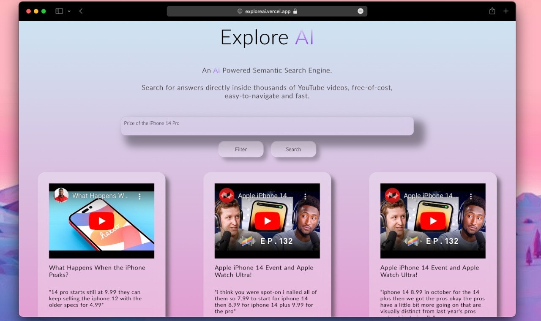Click the middle video's 'Apple iPhone 14' title overlay
This screenshot has height=321, width=541.
(x=262, y=196)
